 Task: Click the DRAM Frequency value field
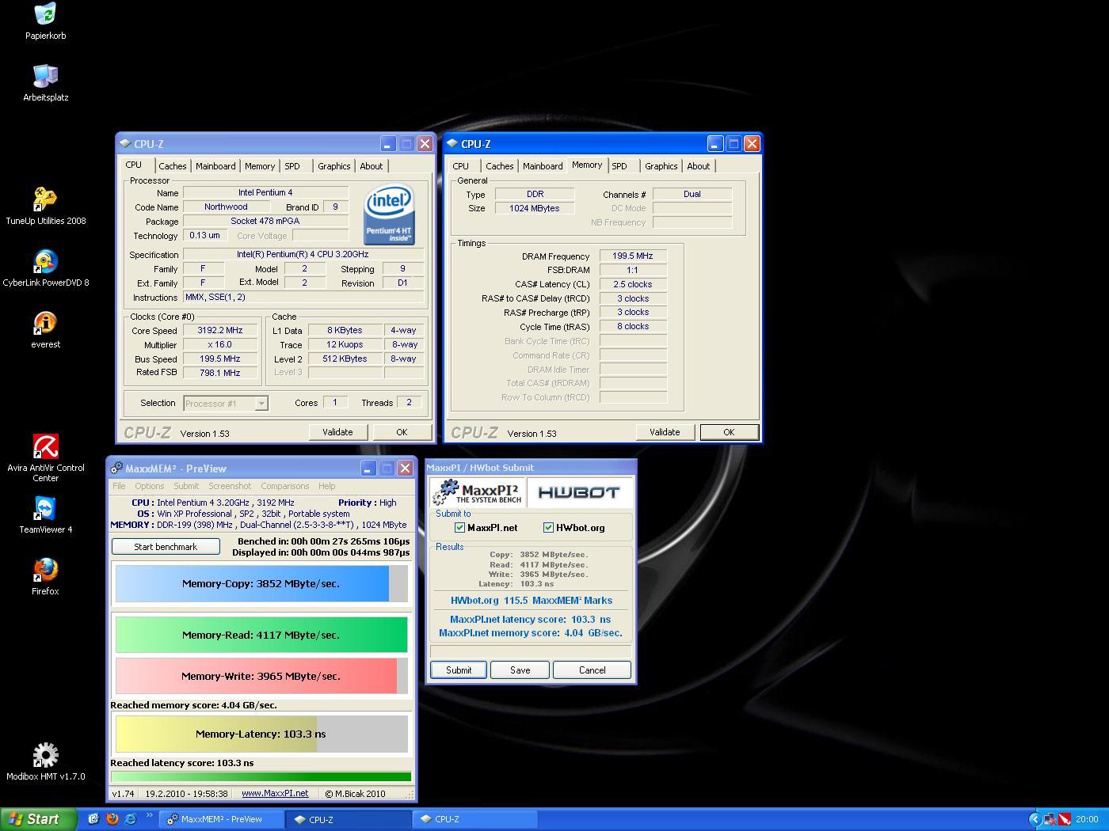coord(633,256)
